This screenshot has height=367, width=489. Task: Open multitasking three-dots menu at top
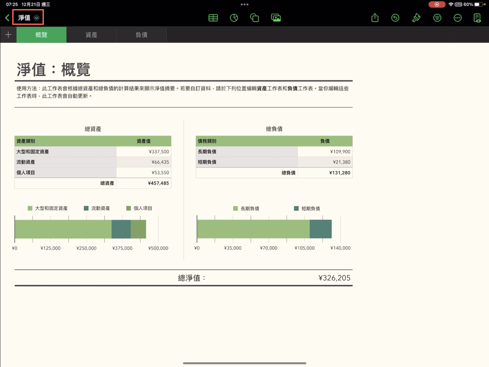(244, 5)
